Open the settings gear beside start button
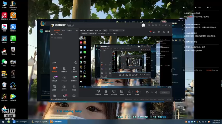 point(156,92)
